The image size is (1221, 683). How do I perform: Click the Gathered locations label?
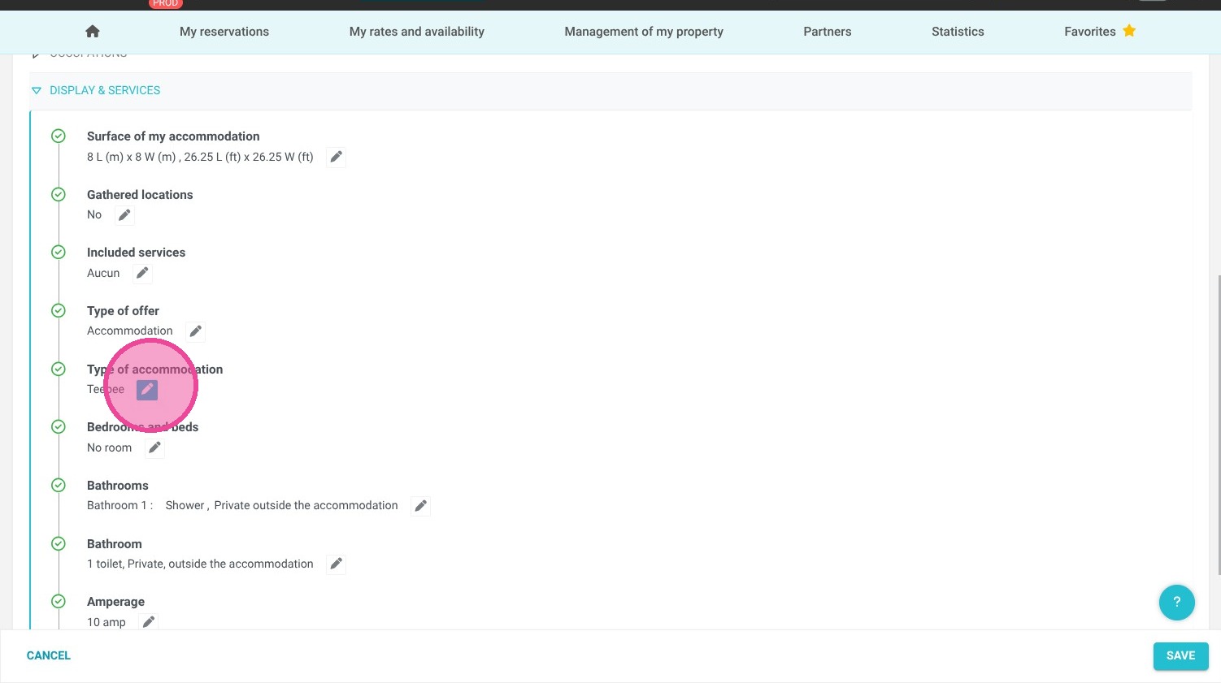click(140, 195)
